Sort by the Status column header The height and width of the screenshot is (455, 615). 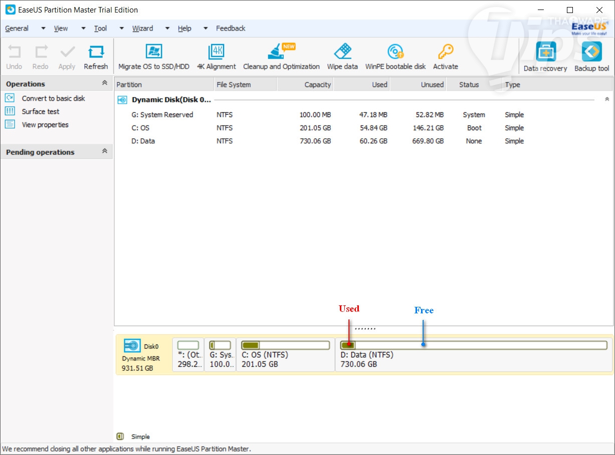tap(474, 85)
